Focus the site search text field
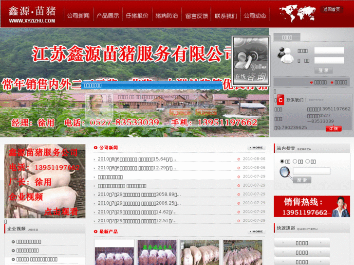This screenshot has width=354, height=265. click(x=312, y=171)
